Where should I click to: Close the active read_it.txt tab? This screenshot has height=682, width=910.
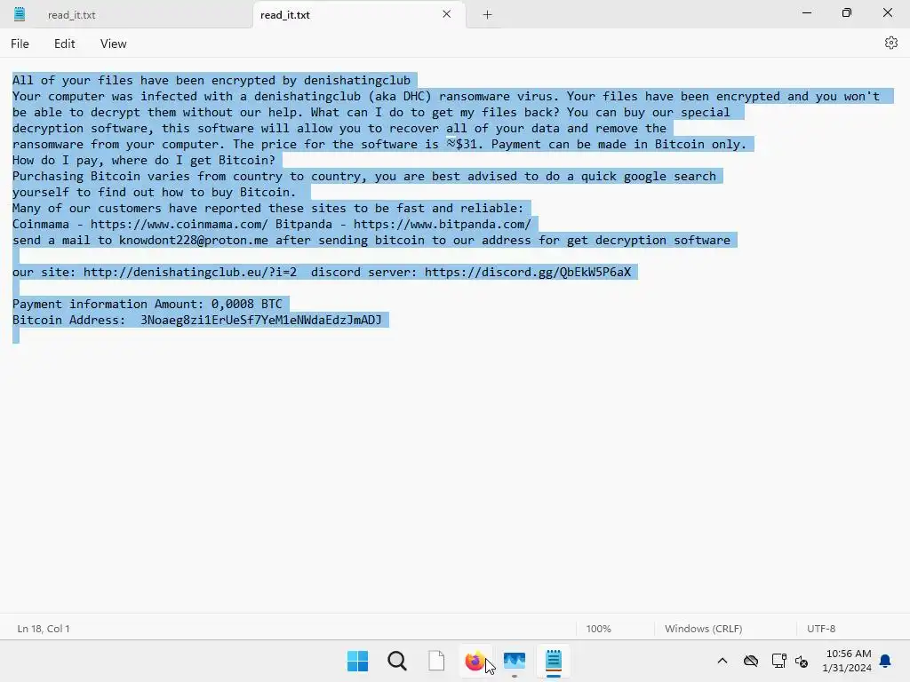pyautogui.click(x=446, y=14)
